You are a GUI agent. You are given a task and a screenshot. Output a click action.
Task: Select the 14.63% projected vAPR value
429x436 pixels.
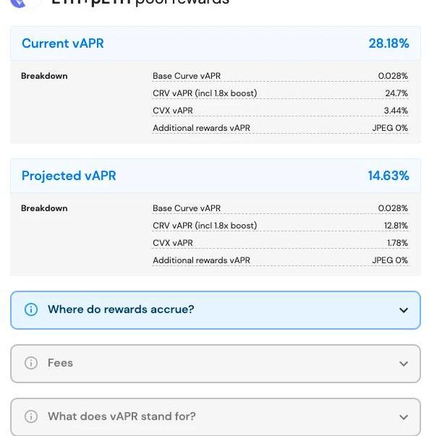coord(388,176)
